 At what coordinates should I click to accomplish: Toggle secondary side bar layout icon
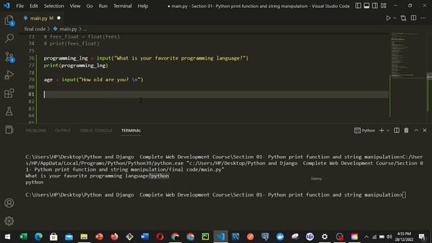(x=375, y=6)
